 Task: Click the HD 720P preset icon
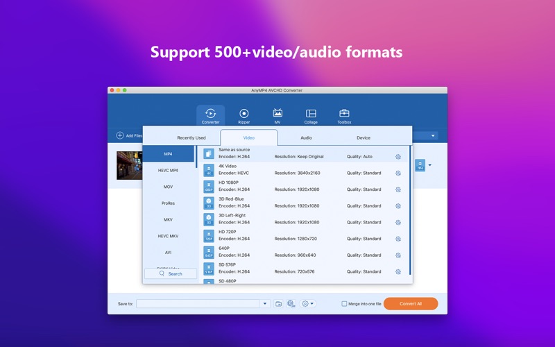pyautogui.click(x=209, y=236)
